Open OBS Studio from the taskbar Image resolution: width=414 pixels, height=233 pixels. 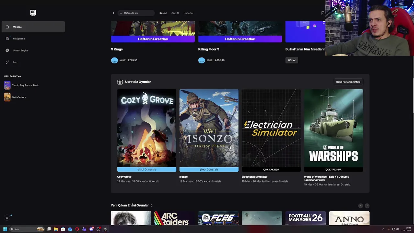(x=98, y=229)
